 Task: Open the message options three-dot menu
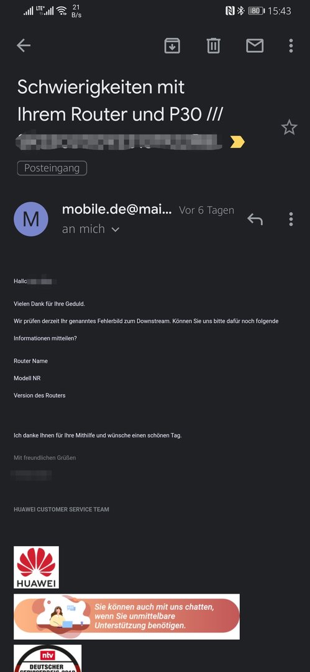coord(291,219)
